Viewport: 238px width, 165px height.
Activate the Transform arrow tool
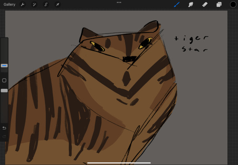pyautogui.click(x=58, y=4)
